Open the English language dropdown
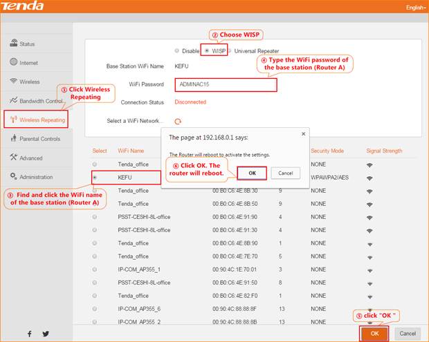Screen dimensions: 429x342 click(x=415, y=8)
